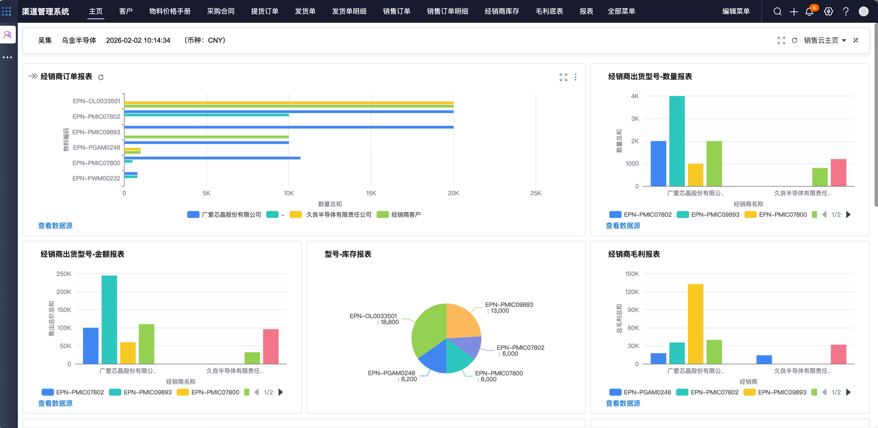Open the three-dot menu on 经销商订单报表
The image size is (878, 428).
coord(576,77)
